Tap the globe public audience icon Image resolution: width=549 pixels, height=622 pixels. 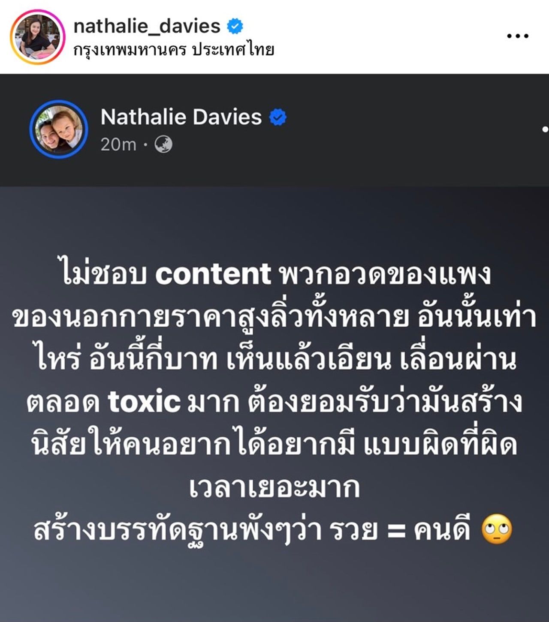[x=163, y=144]
